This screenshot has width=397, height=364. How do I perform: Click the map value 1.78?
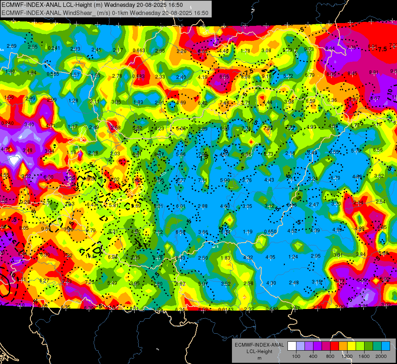tap(245, 51)
